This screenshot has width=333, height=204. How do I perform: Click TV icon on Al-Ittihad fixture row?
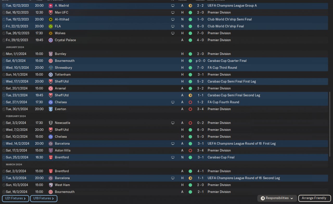pyautogui.click(x=173, y=19)
